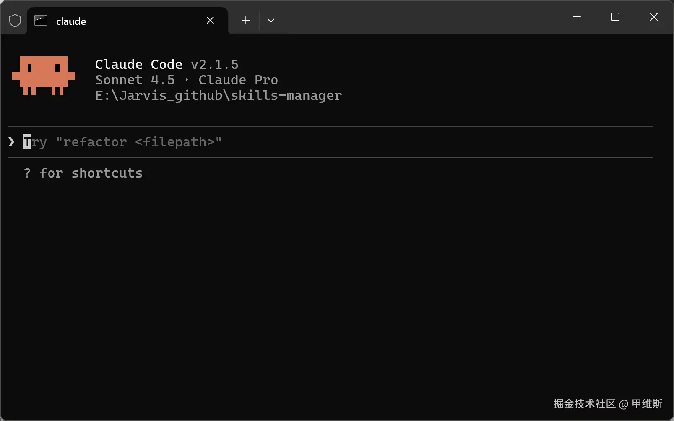Click the "? for shortcuts" hint

point(83,173)
